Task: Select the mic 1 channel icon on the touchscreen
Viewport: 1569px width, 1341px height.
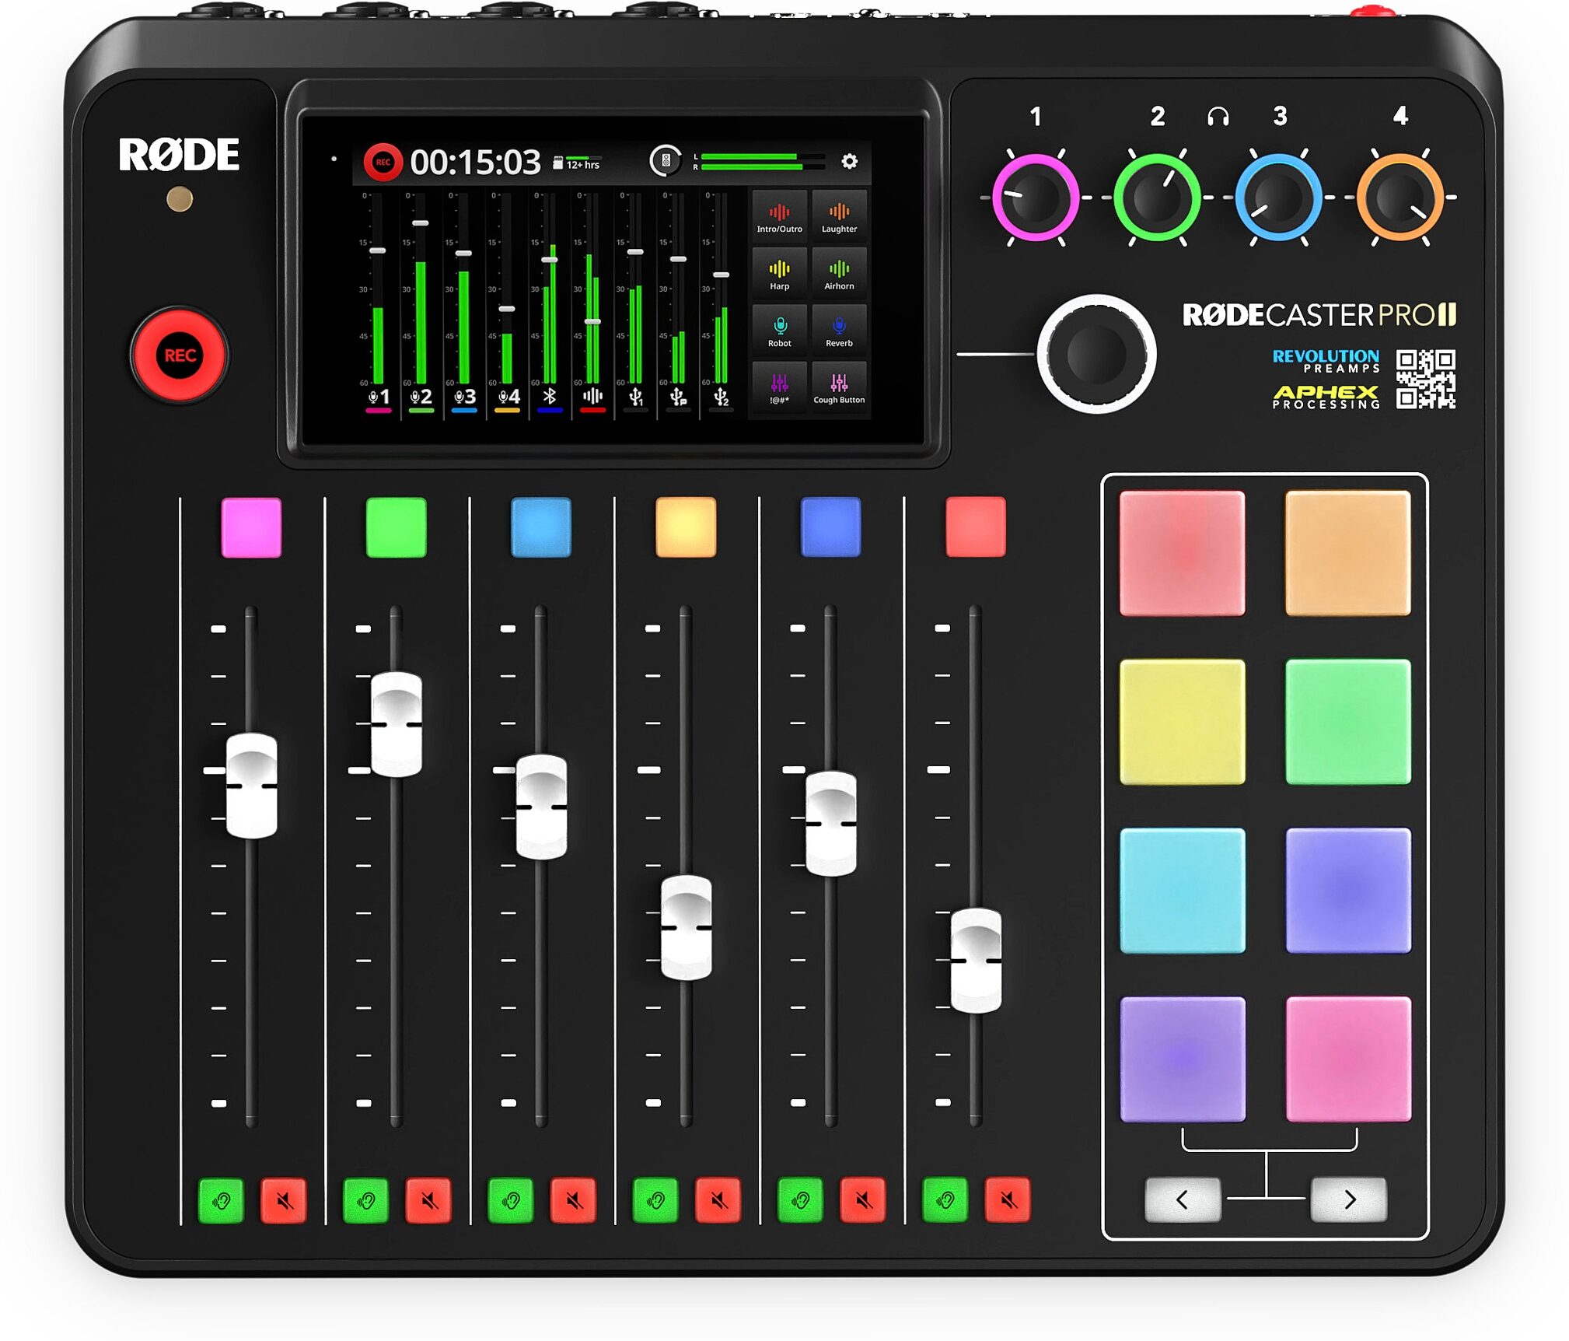Action: (x=379, y=397)
